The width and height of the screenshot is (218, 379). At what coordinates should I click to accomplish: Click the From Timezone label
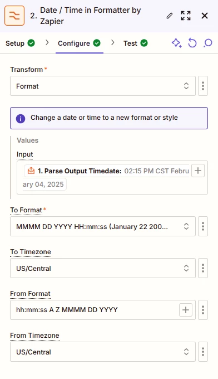pyautogui.click(x=34, y=336)
